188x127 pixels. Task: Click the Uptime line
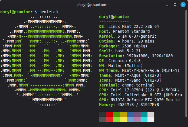(126, 41)
